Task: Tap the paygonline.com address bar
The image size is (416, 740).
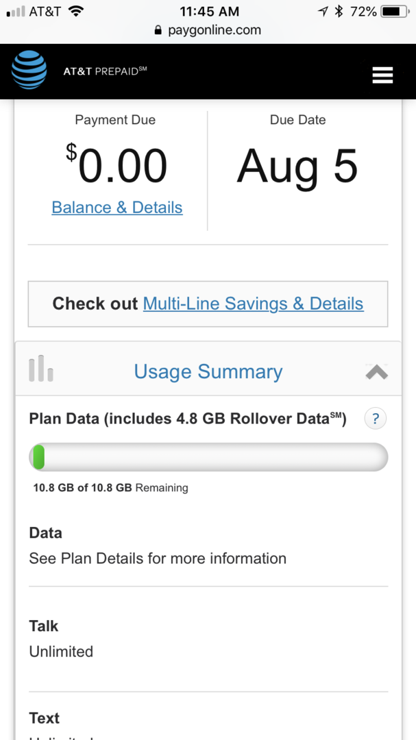Action: (214, 30)
